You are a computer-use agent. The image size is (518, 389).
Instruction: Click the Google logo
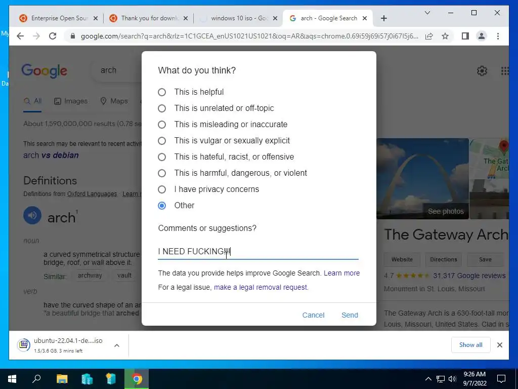pyautogui.click(x=45, y=71)
